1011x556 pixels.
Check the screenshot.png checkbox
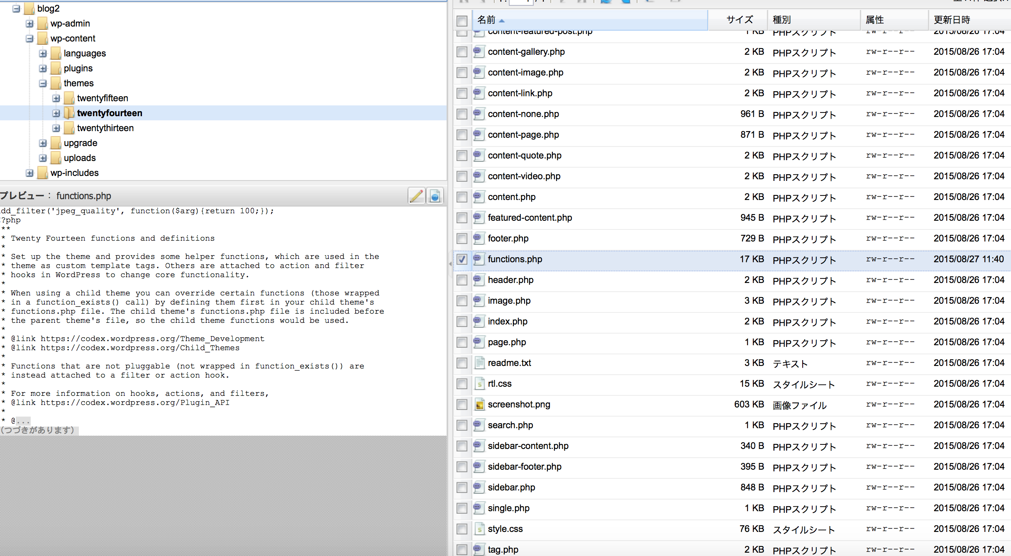(x=462, y=405)
